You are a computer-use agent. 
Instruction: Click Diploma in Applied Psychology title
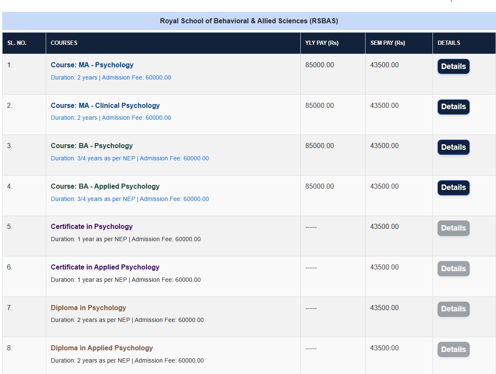(x=102, y=348)
